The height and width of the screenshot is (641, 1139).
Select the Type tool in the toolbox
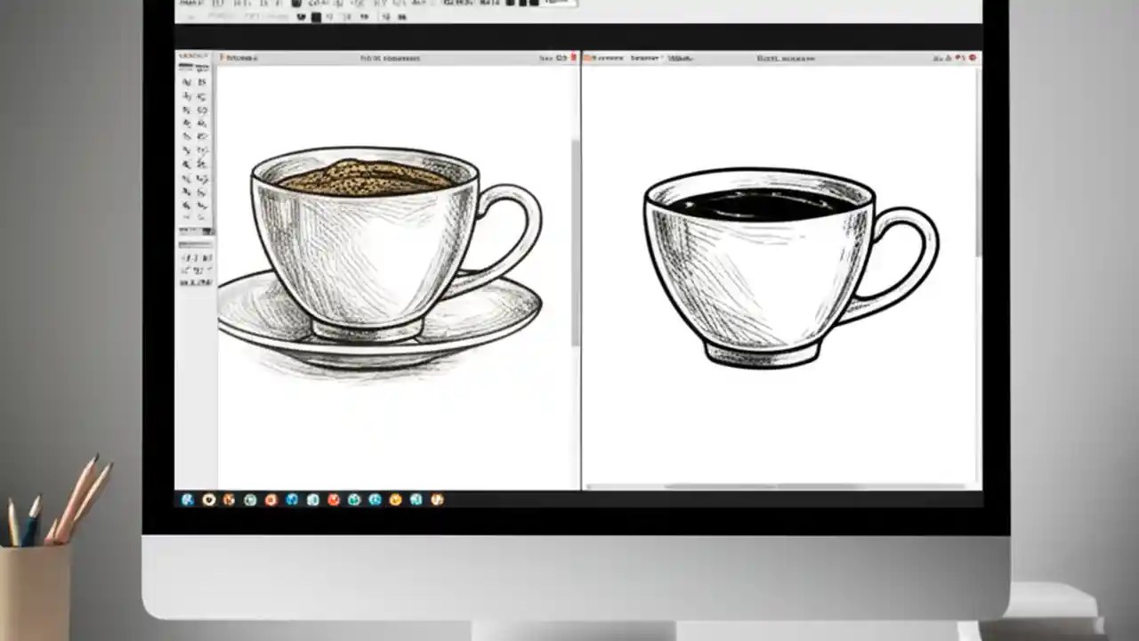point(201,177)
